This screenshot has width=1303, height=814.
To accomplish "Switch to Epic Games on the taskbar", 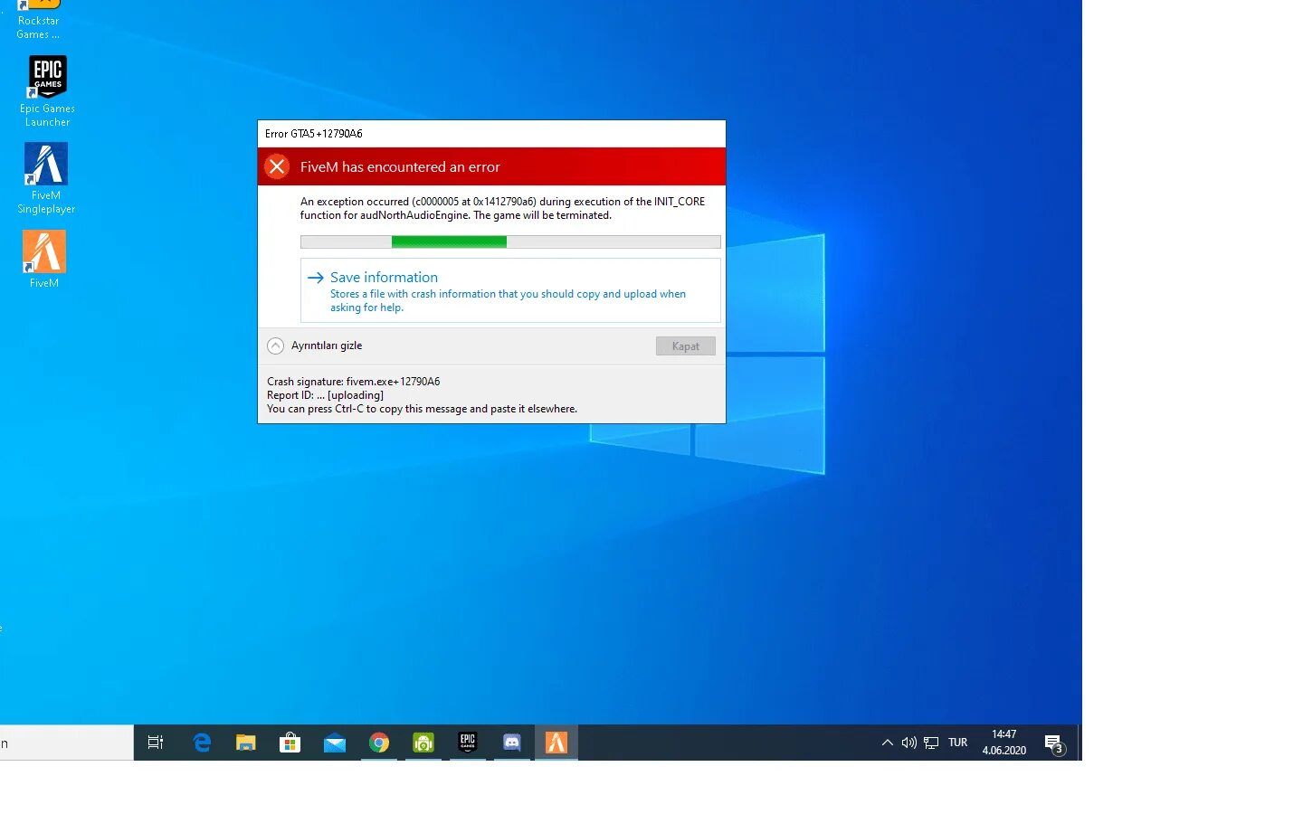I will pyautogui.click(x=468, y=743).
